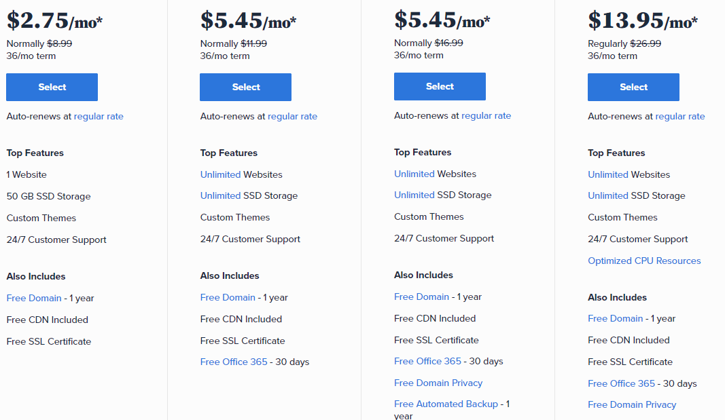Screen dimensions: 725x420
Task: Open 'regular rate' link in $2.75 plan
Action: [x=99, y=117]
